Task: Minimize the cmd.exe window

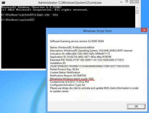Action: click(x=121, y=2)
